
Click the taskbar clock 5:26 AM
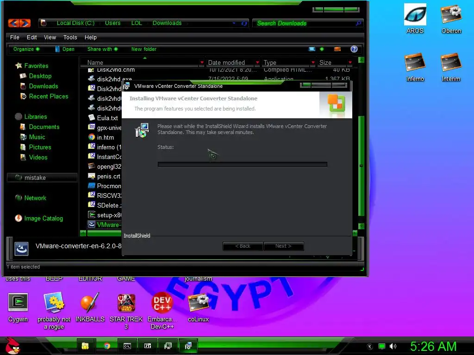coord(433,346)
